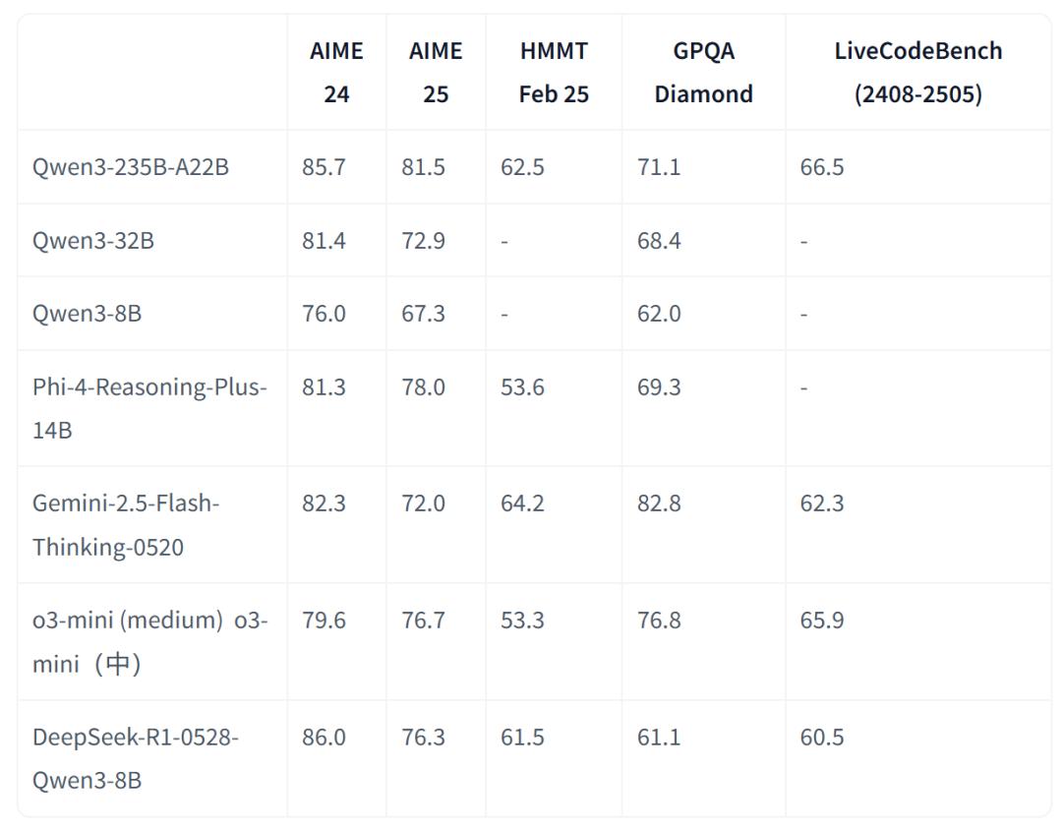Select o3-mini LiveCodeBench score 65.9
This screenshot has width=1062, height=830.
[x=822, y=621]
